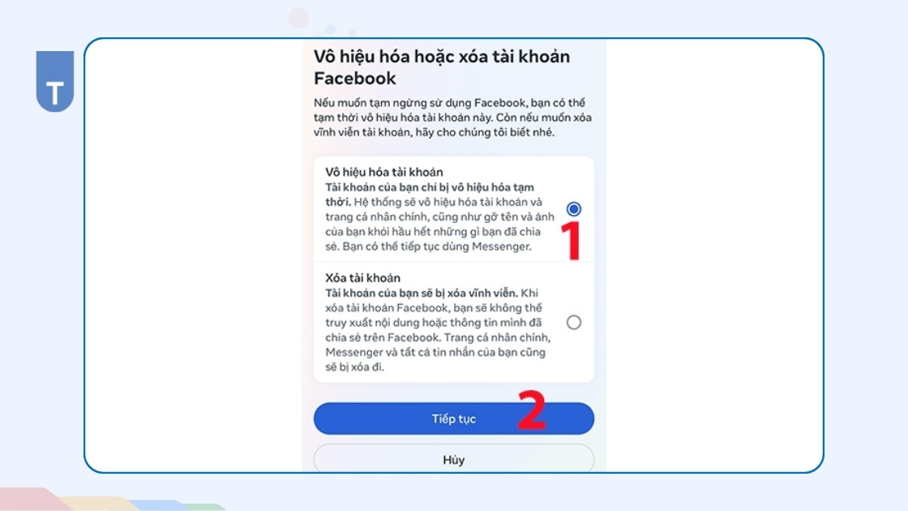The height and width of the screenshot is (511, 908).
Task: Click the Hủy button
Action: point(453,459)
